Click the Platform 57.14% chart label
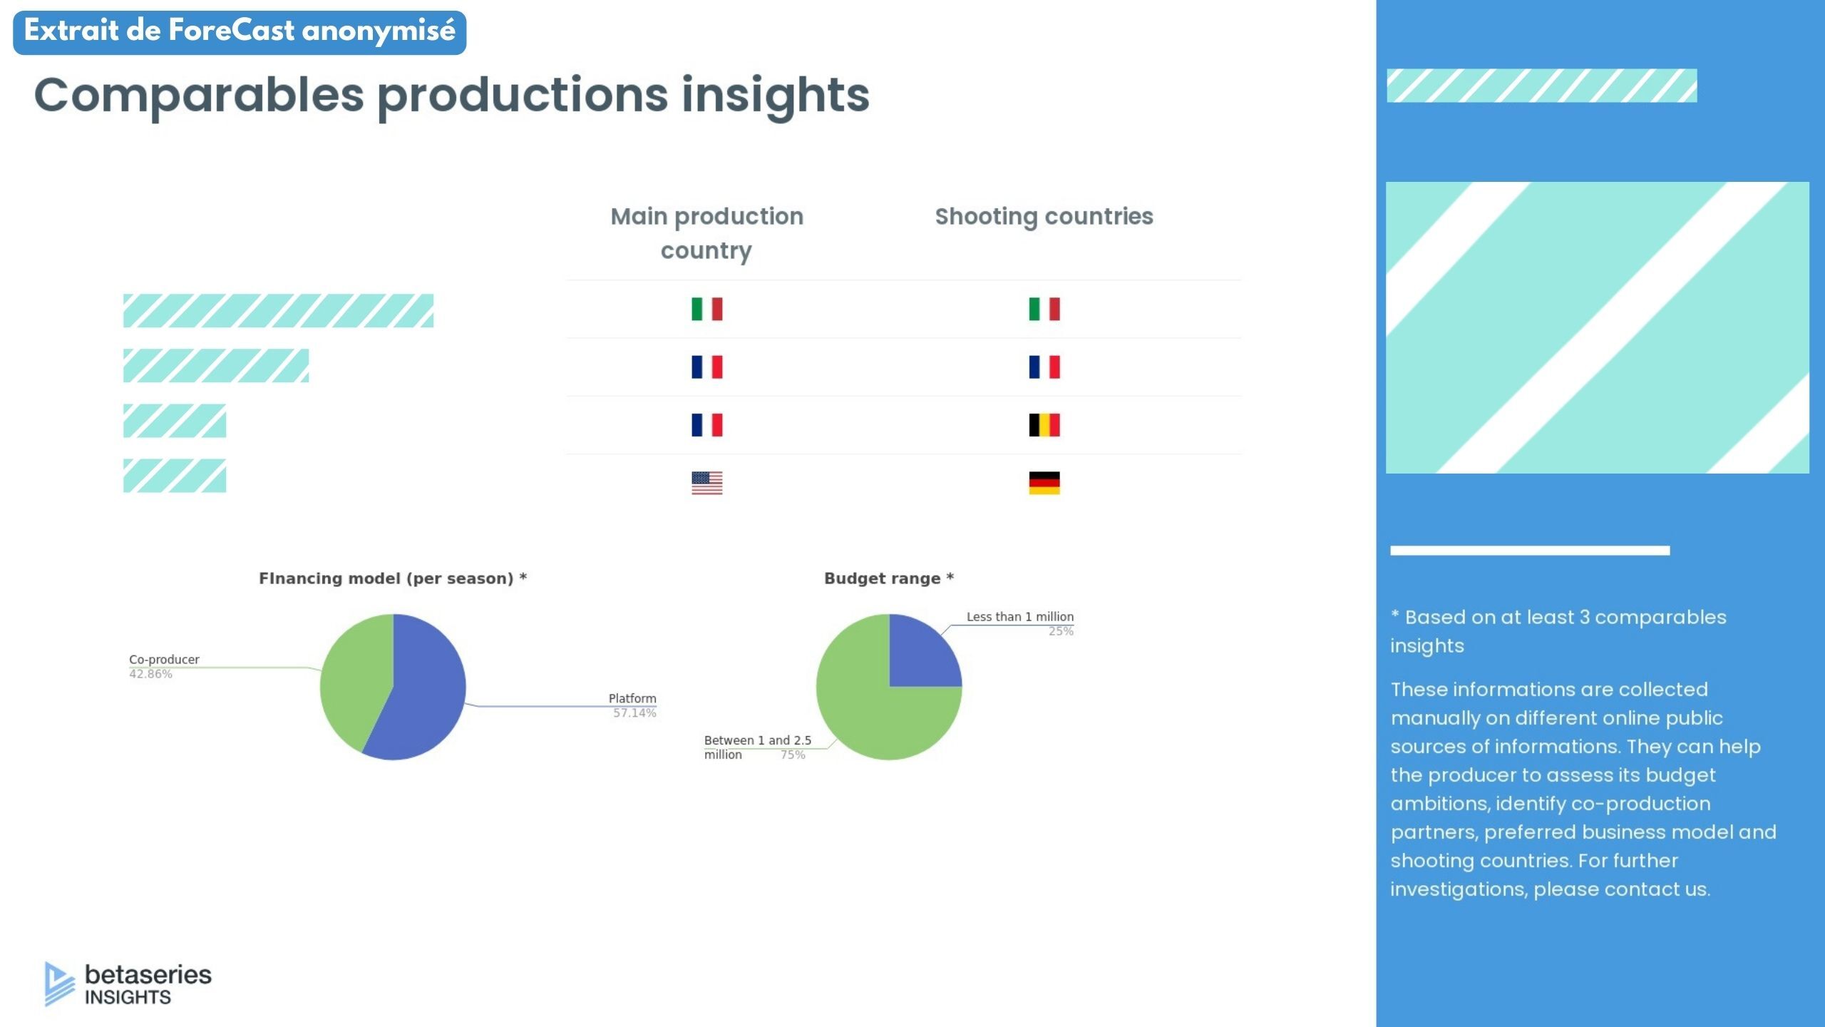The height and width of the screenshot is (1027, 1825). (632, 705)
